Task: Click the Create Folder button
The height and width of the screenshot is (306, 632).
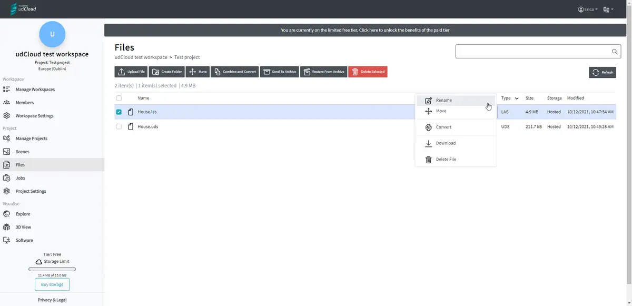Action: [166, 72]
